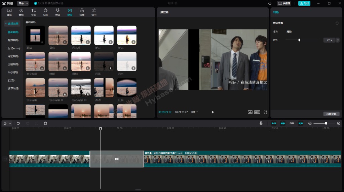Download the 闪白 transition via its arrow icon

(133, 68)
